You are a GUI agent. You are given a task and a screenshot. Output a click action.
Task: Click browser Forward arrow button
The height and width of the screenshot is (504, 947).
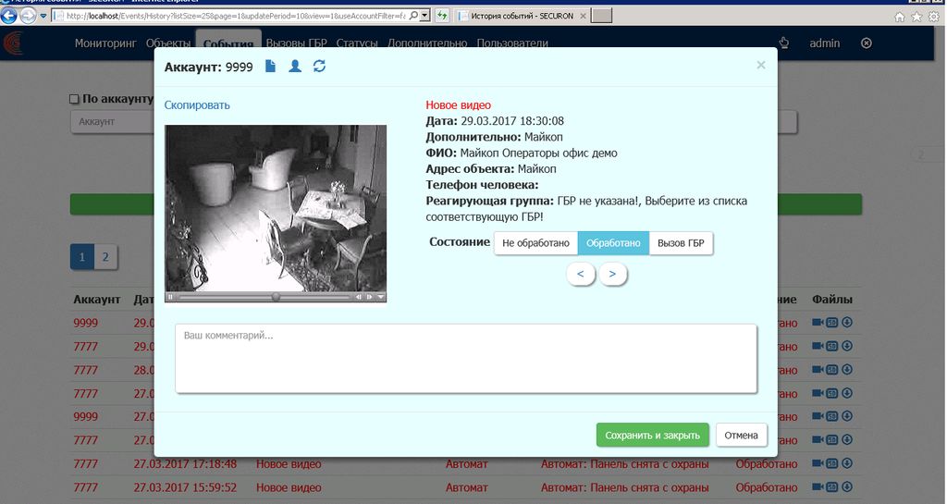(29, 16)
